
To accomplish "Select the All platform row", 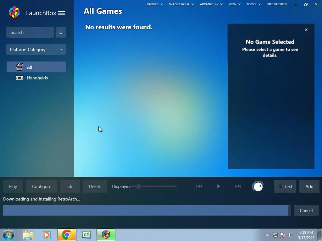I will point(36,67).
